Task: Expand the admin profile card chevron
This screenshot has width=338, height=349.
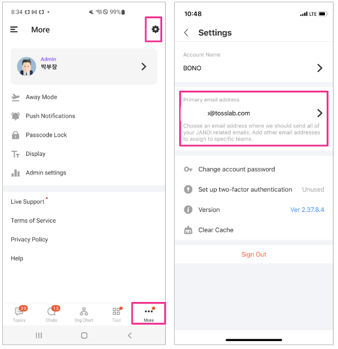Action: 144,66
